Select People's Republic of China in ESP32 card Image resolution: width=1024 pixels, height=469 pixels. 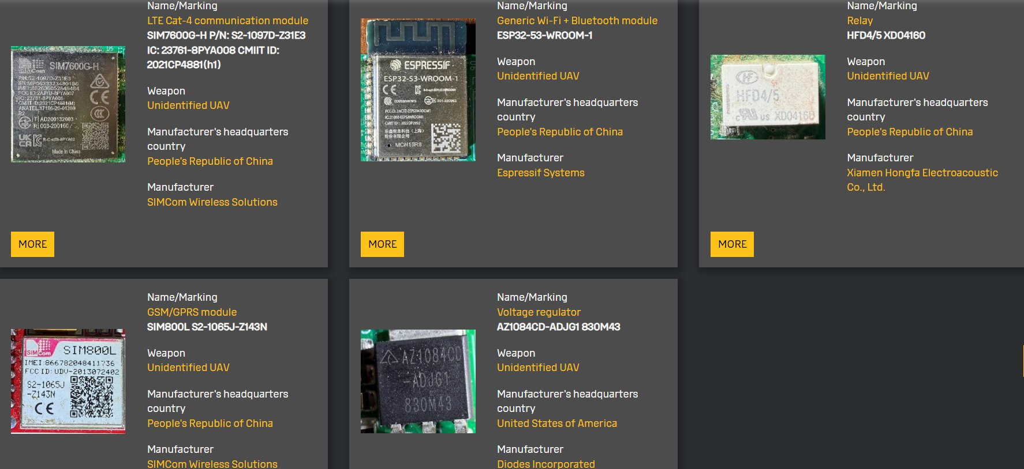[x=560, y=132]
